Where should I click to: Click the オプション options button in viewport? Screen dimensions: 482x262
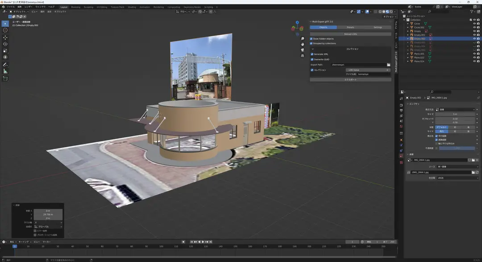pyautogui.click(x=390, y=17)
